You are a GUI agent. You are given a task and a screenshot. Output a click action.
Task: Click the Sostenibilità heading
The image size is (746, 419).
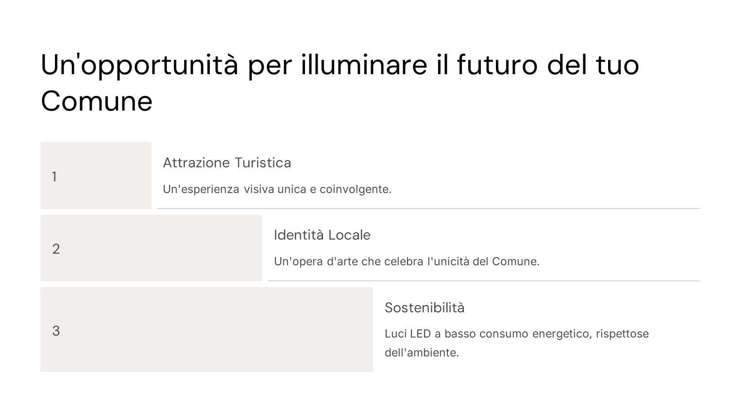(424, 307)
